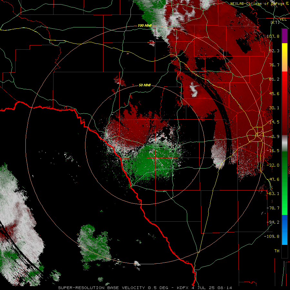Click the 14.5 value on velocity scale

274,122
